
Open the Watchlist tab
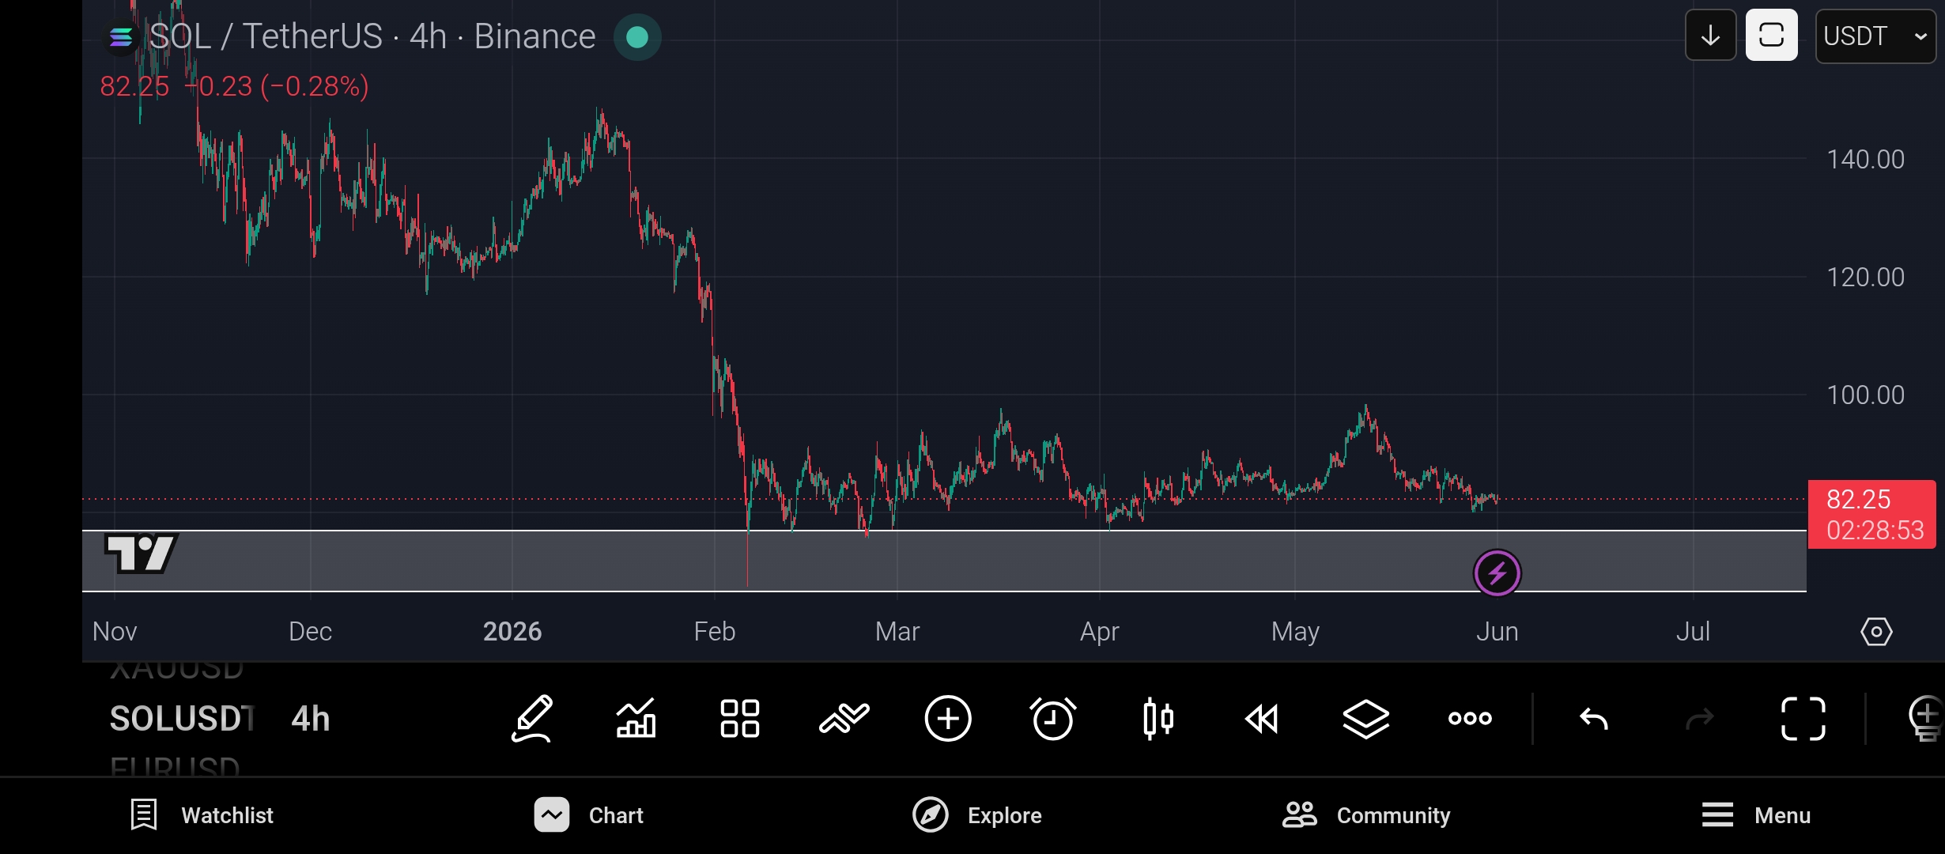202,815
